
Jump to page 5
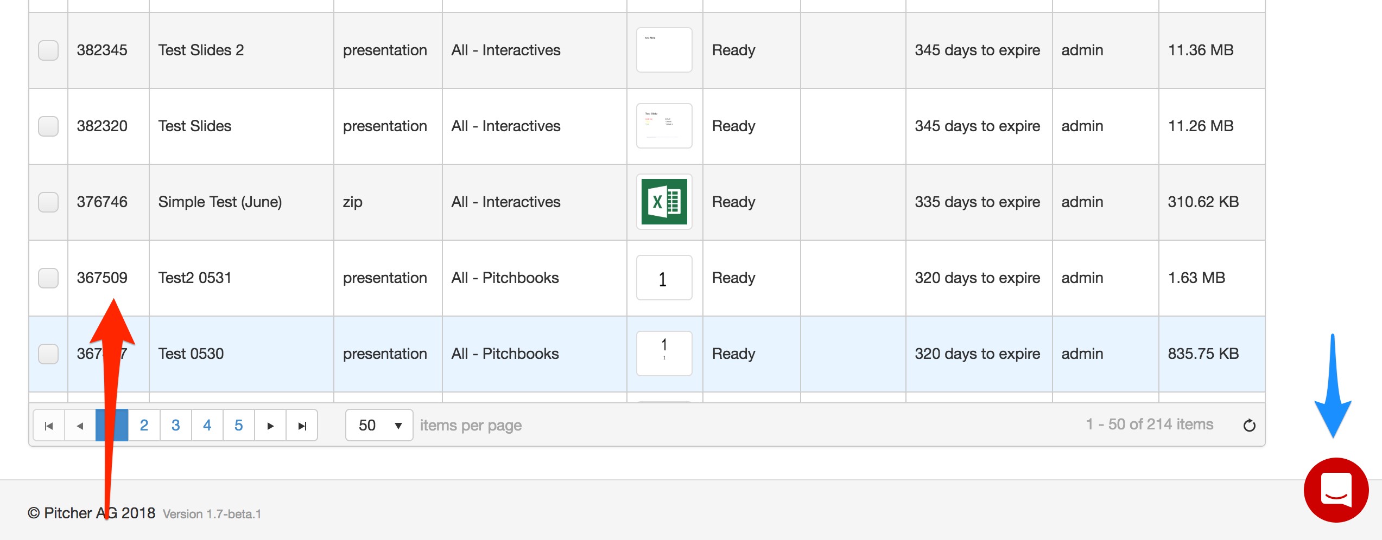(x=238, y=426)
